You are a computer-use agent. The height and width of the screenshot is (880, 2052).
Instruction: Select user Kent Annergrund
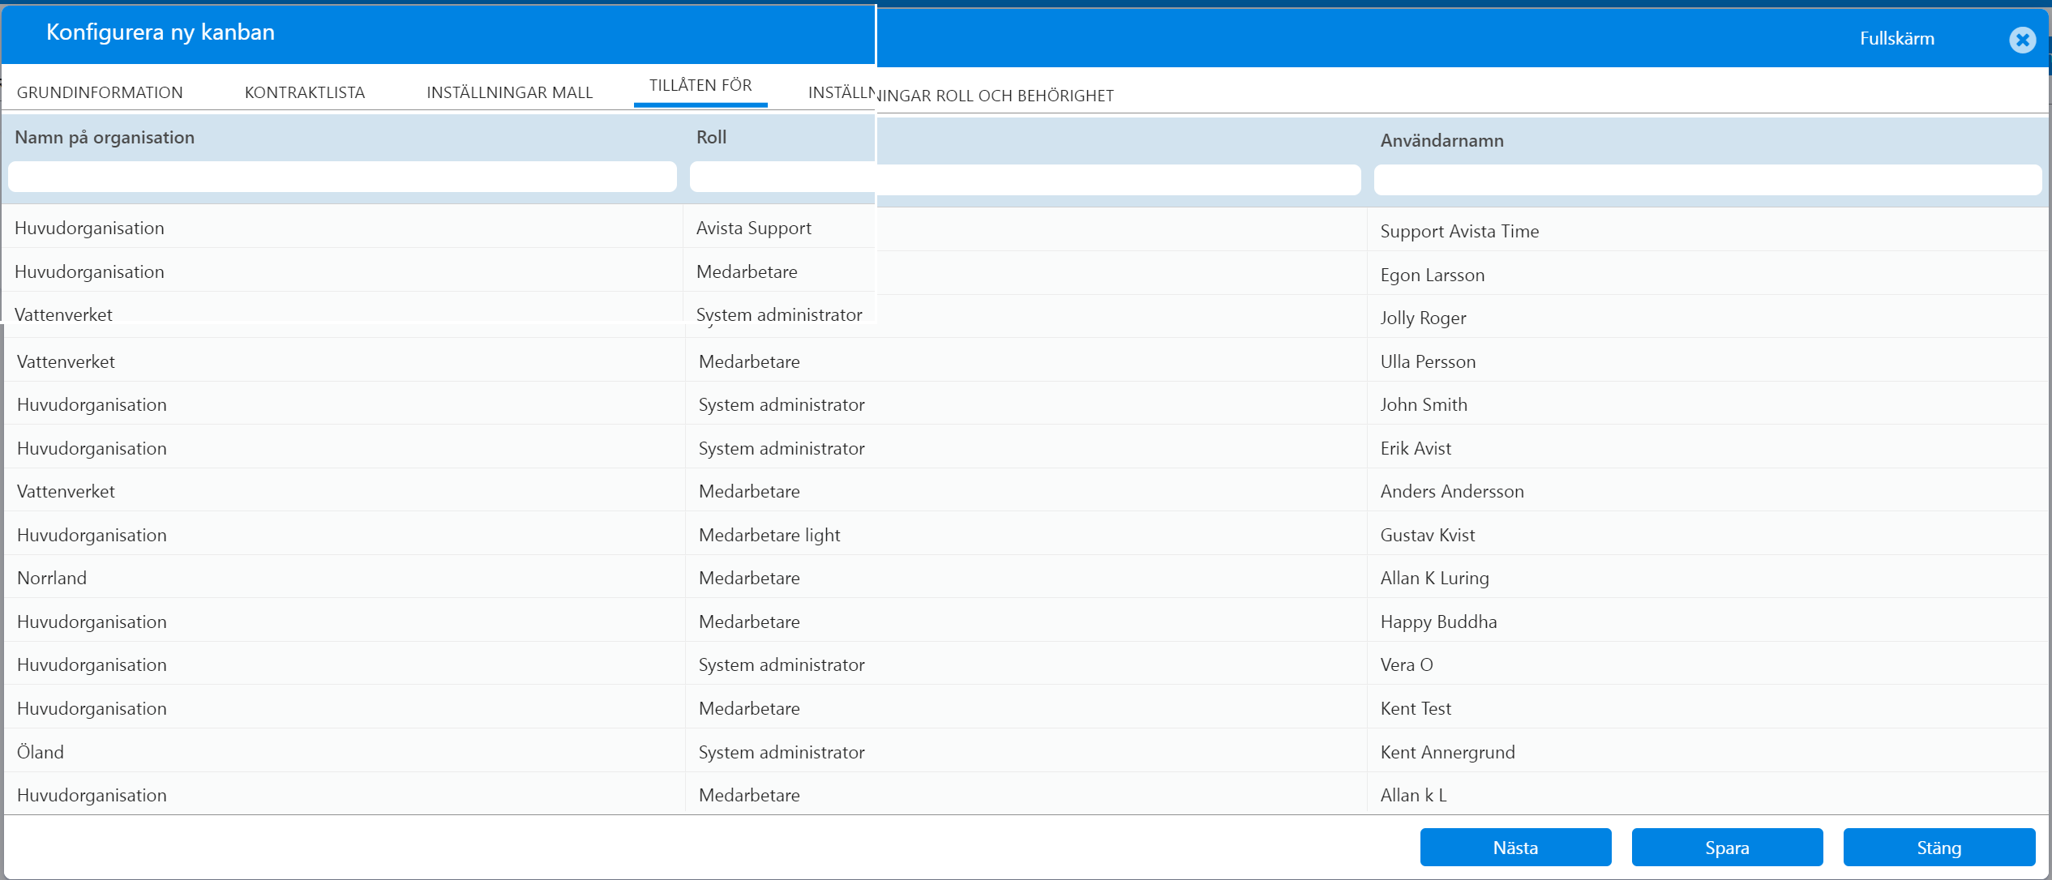1447,752
